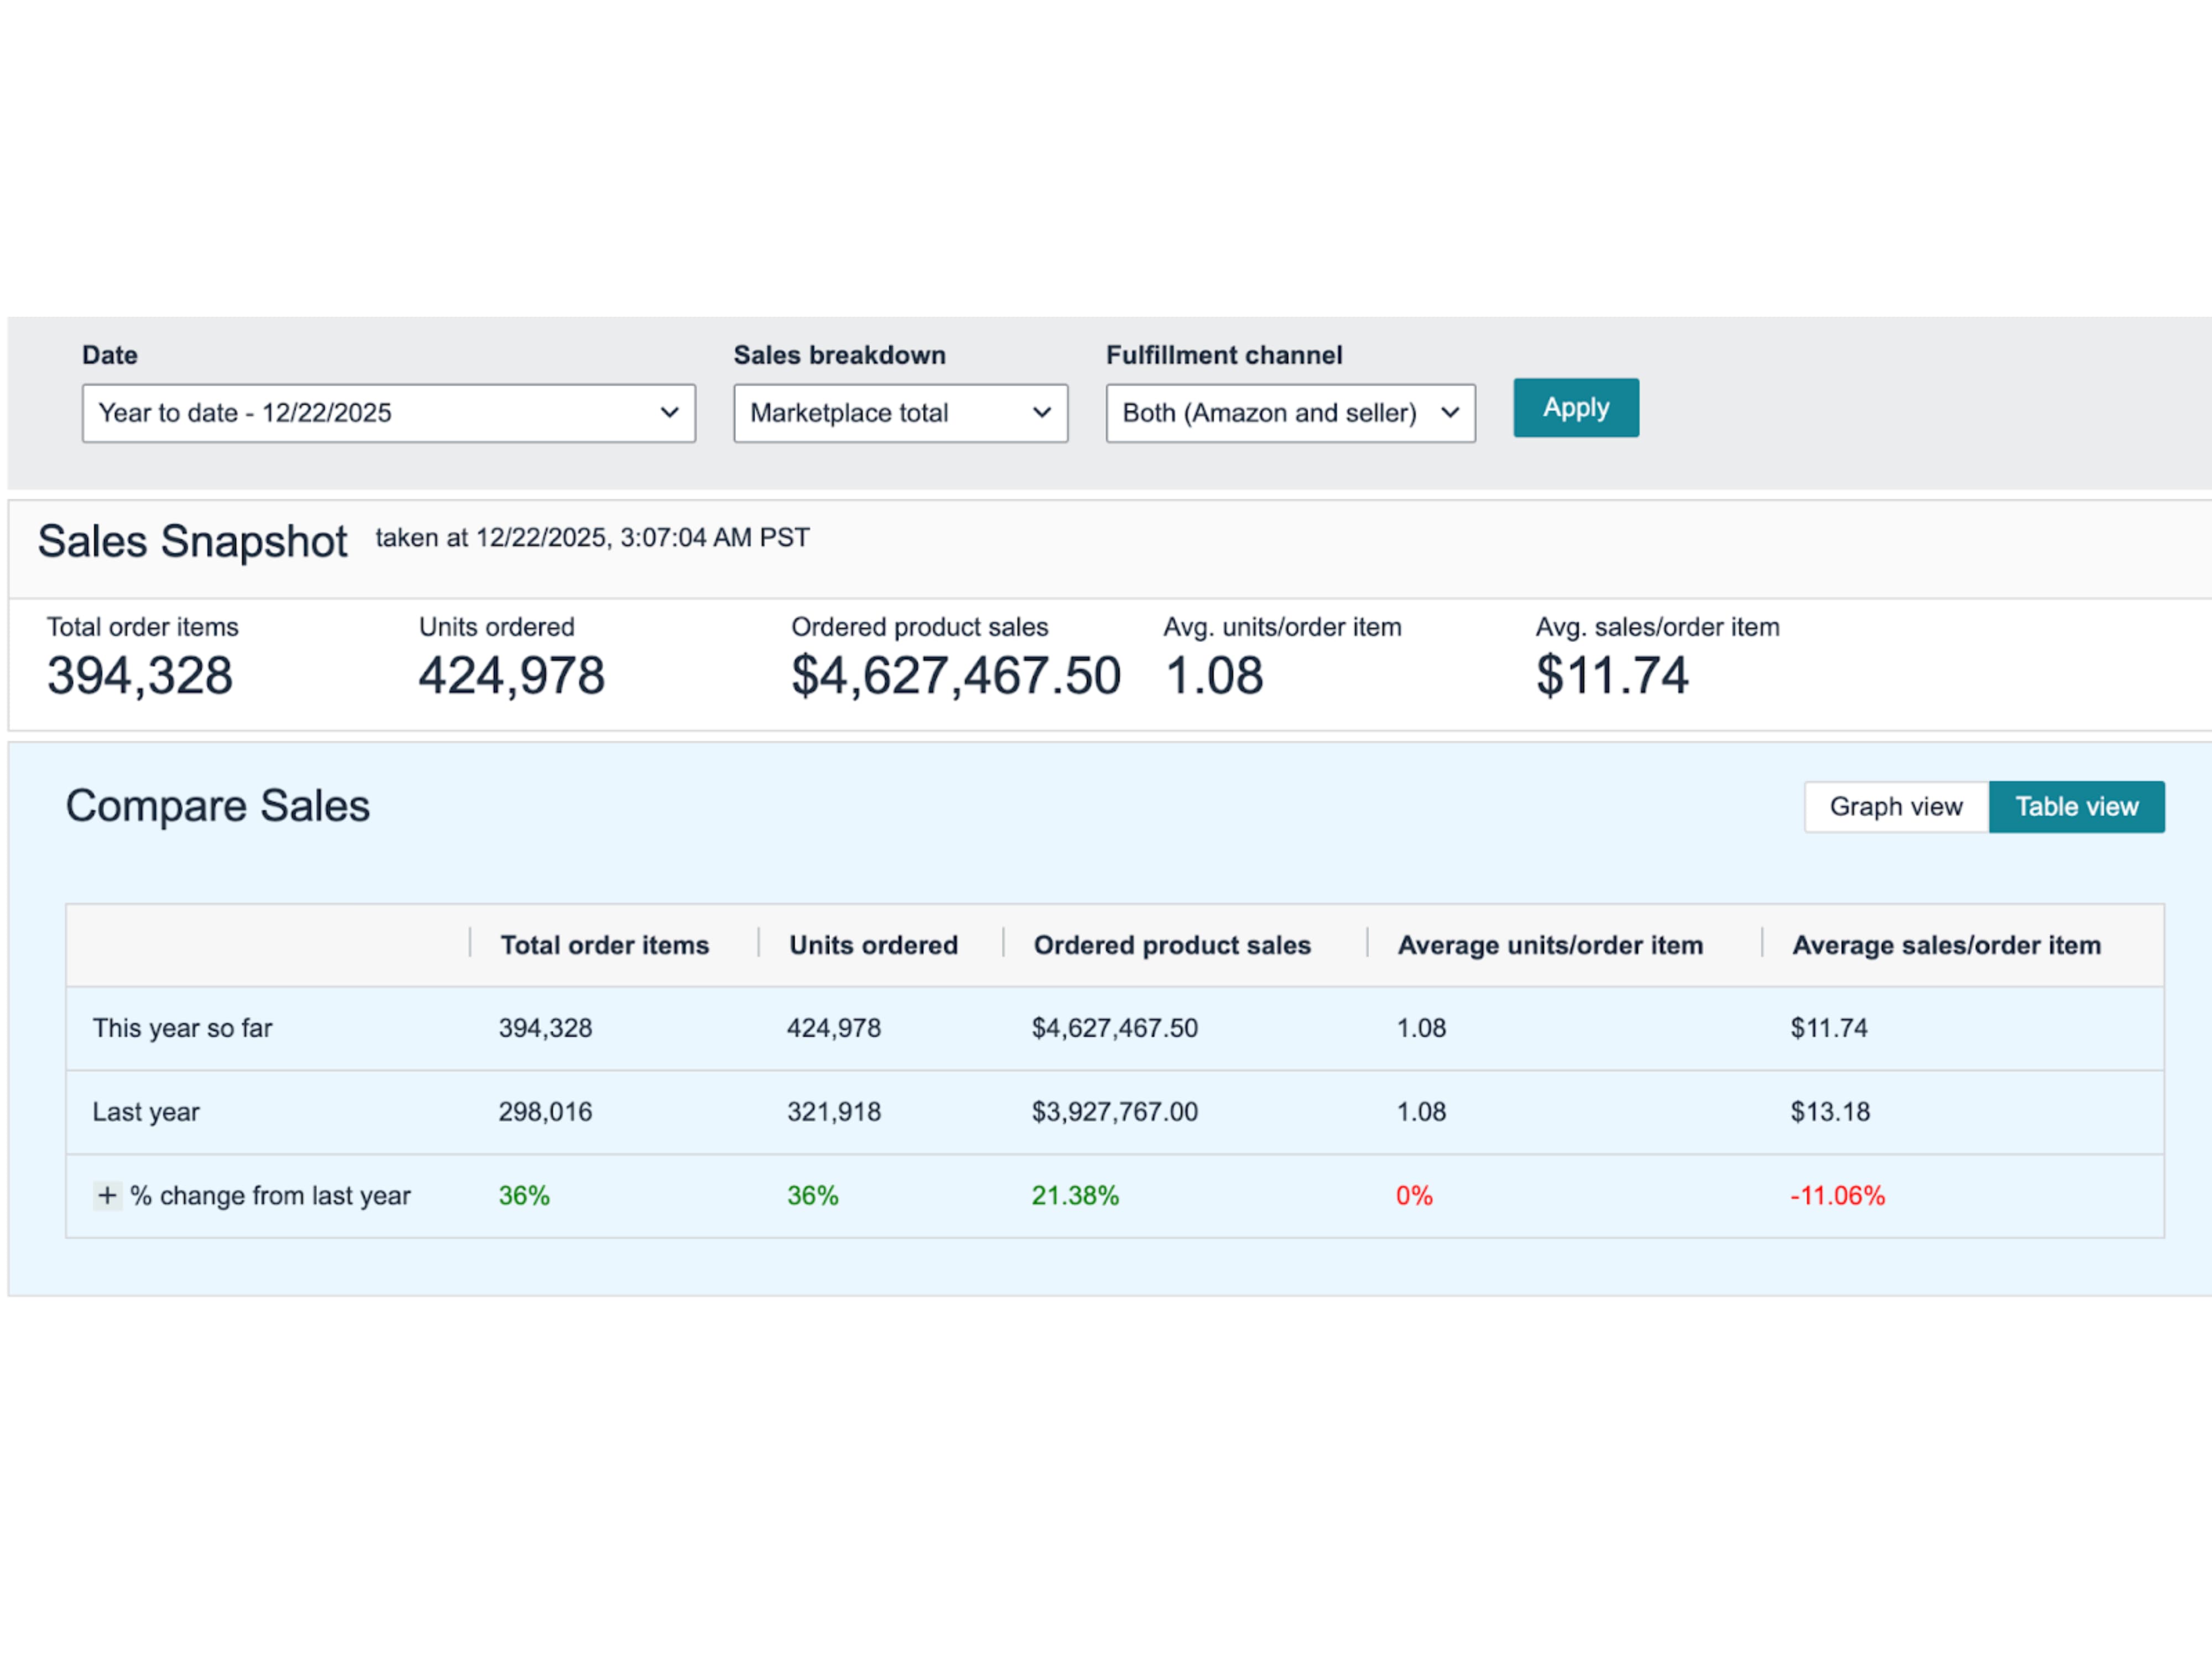This screenshot has width=2212, height=1659.
Task: Select the This year so far row
Action: 182,1028
